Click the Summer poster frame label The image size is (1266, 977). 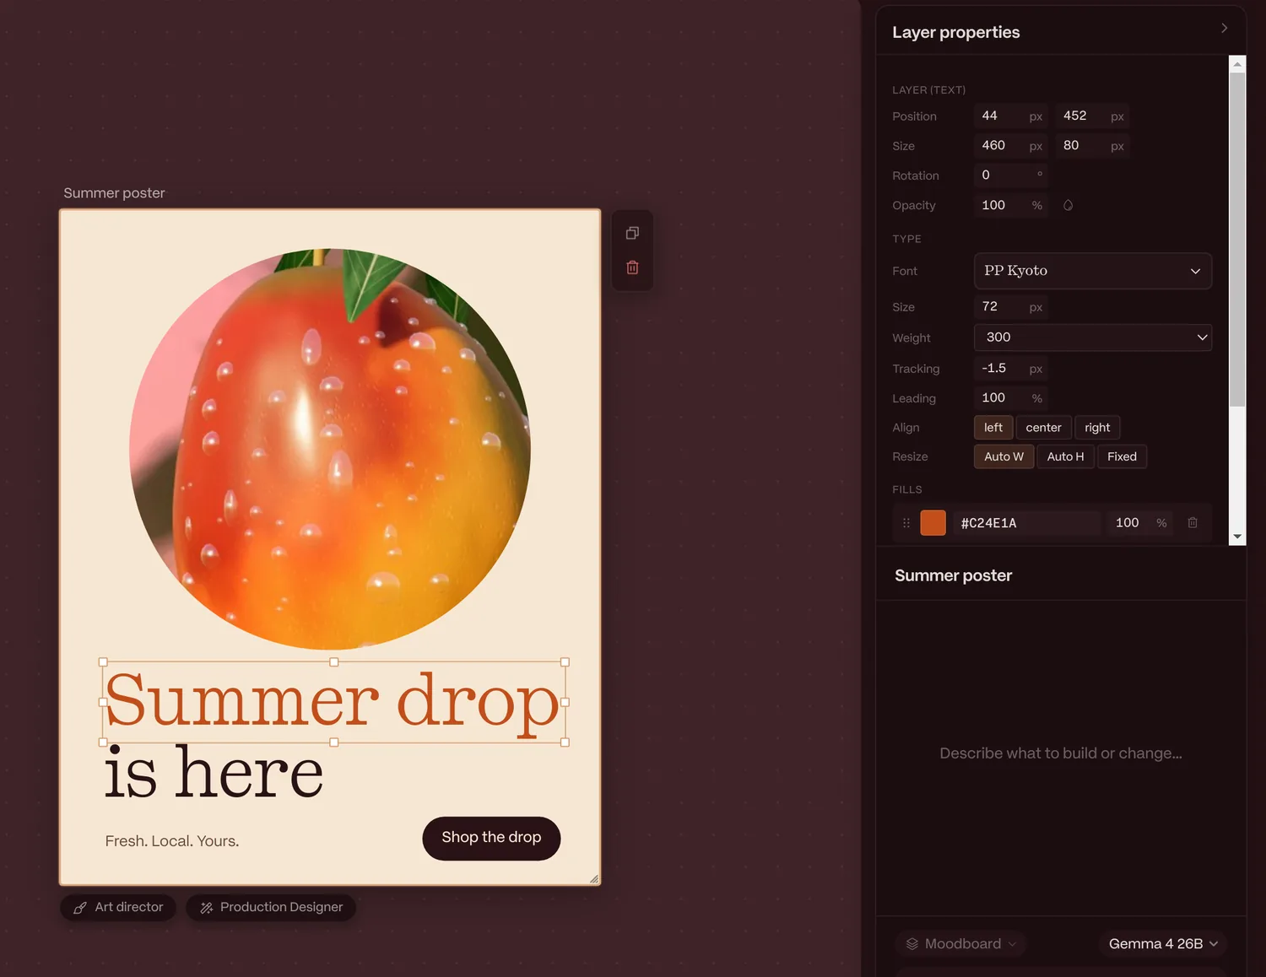(x=114, y=193)
